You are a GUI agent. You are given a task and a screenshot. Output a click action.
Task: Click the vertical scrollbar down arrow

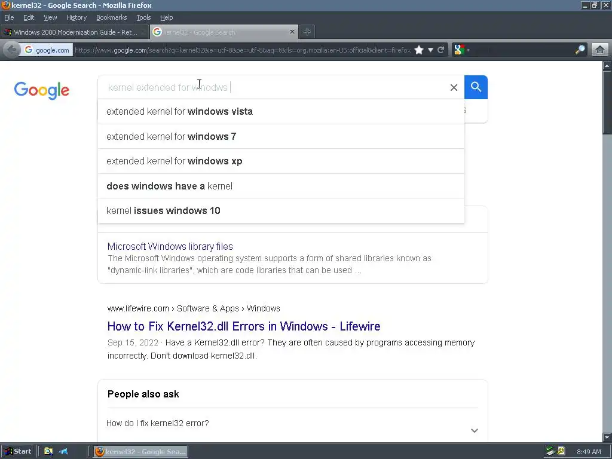[x=607, y=437]
